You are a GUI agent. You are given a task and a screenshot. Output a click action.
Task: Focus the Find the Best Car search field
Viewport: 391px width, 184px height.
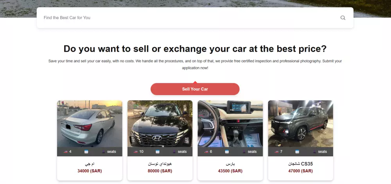click(190, 18)
